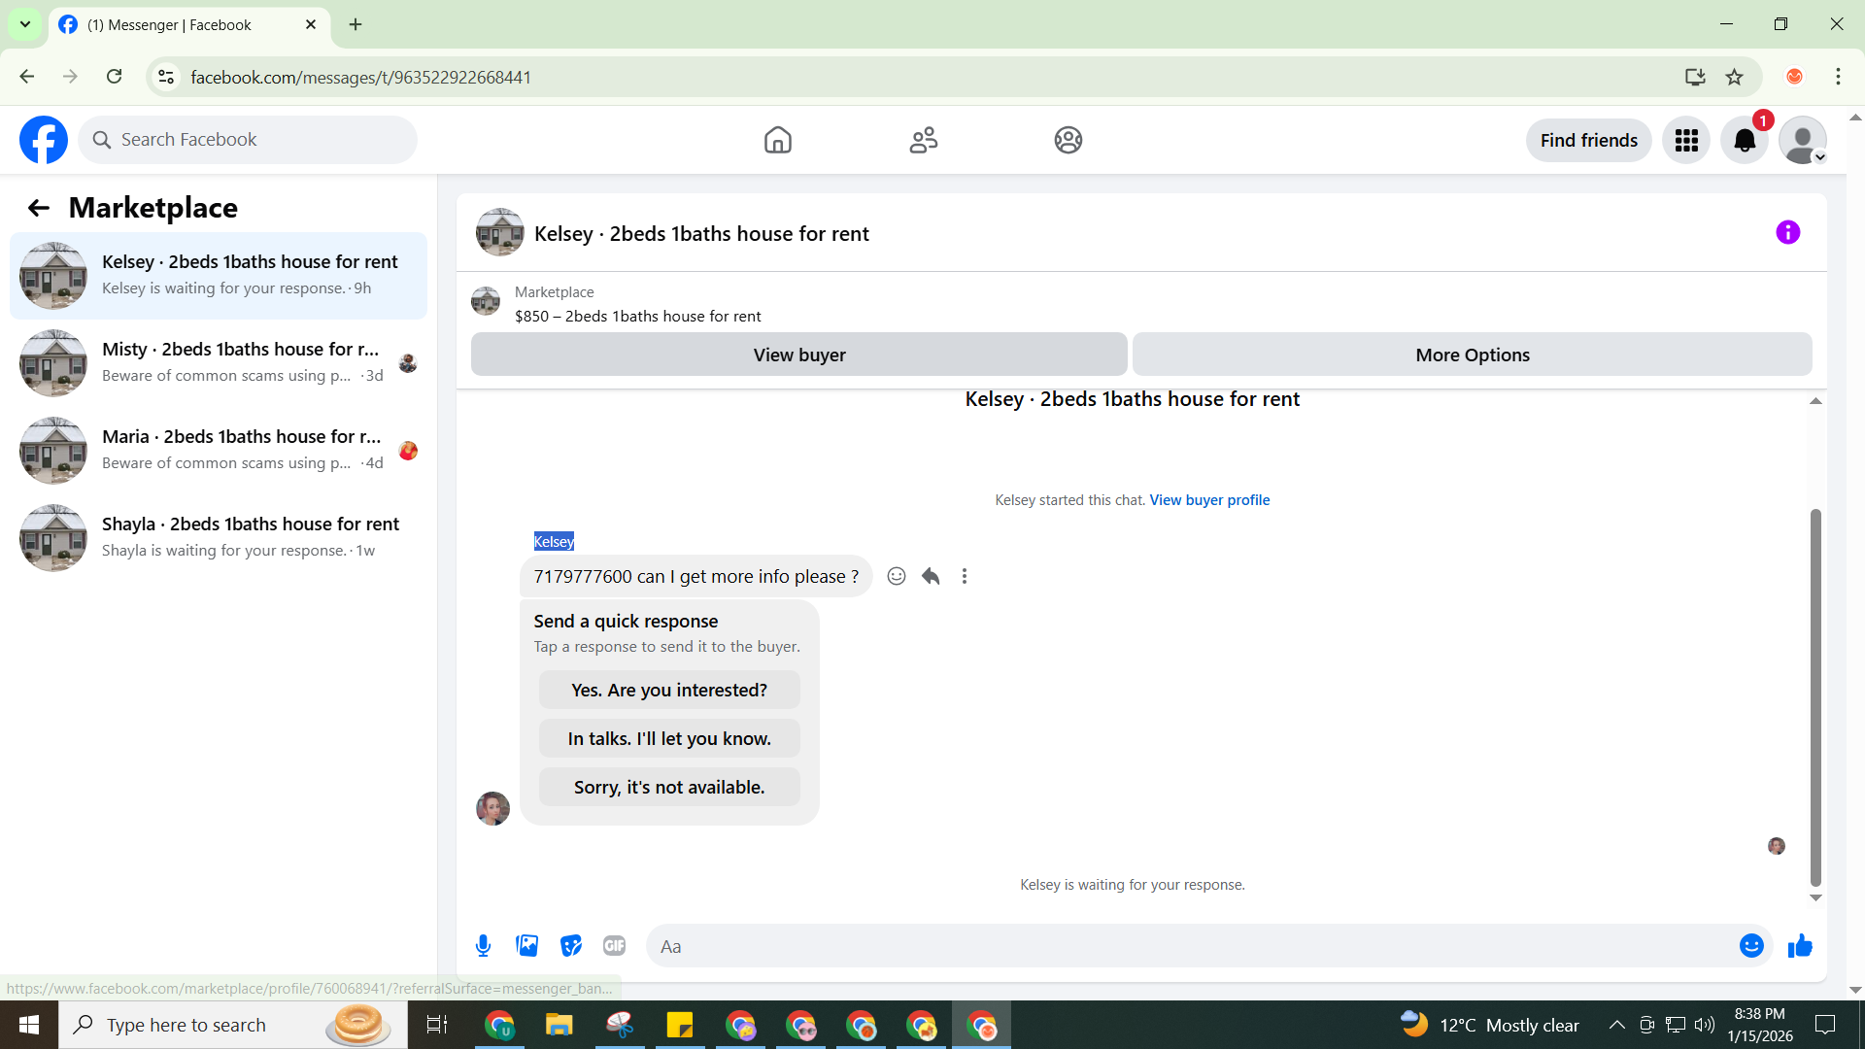Click the chat vertical scrollbar
The height and width of the screenshot is (1049, 1865).
1814,695
